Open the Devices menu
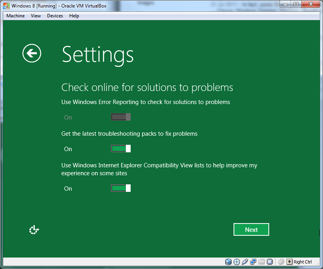 55,16
